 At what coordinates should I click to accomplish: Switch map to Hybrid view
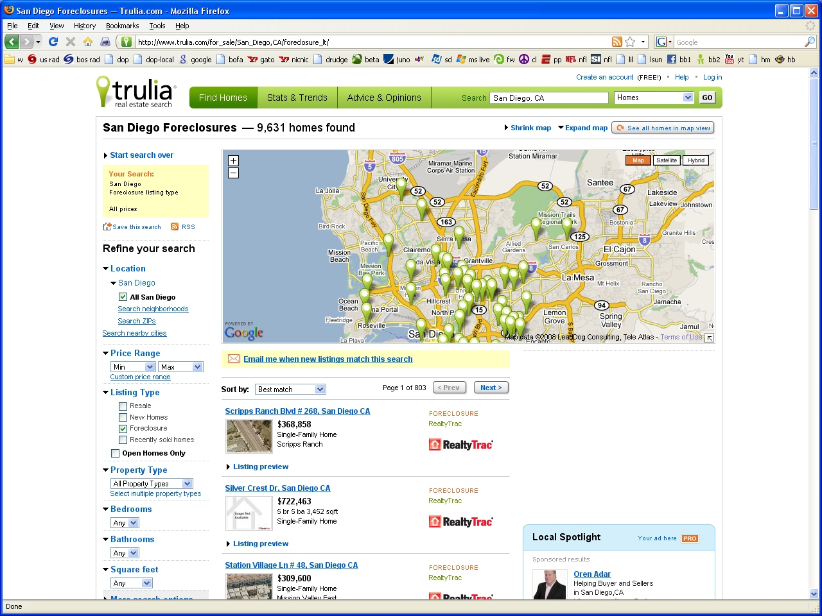pyautogui.click(x=695, y=160)
